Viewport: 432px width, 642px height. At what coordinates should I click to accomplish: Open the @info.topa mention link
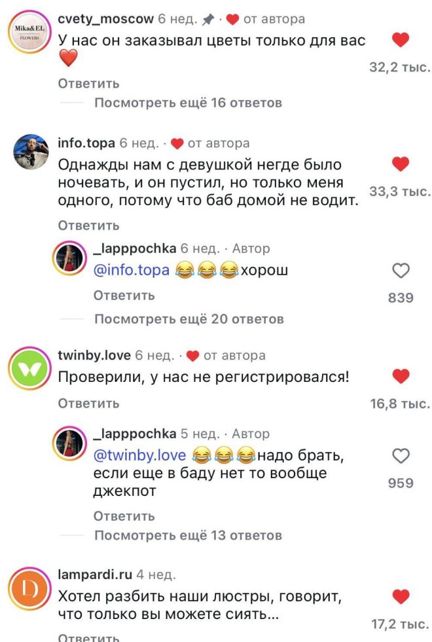(132, 271)
